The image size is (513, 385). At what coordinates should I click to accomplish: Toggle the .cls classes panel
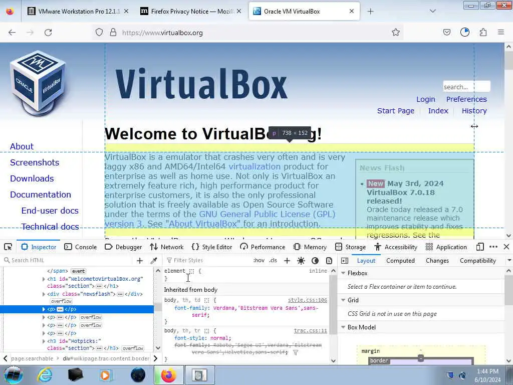tap(273, 260)
